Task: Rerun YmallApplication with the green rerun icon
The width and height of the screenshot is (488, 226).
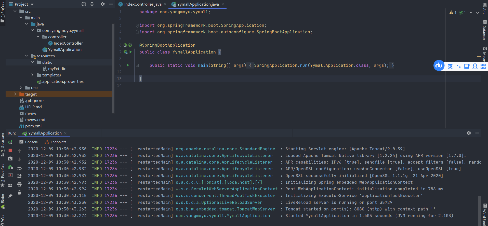Action: 10,142
